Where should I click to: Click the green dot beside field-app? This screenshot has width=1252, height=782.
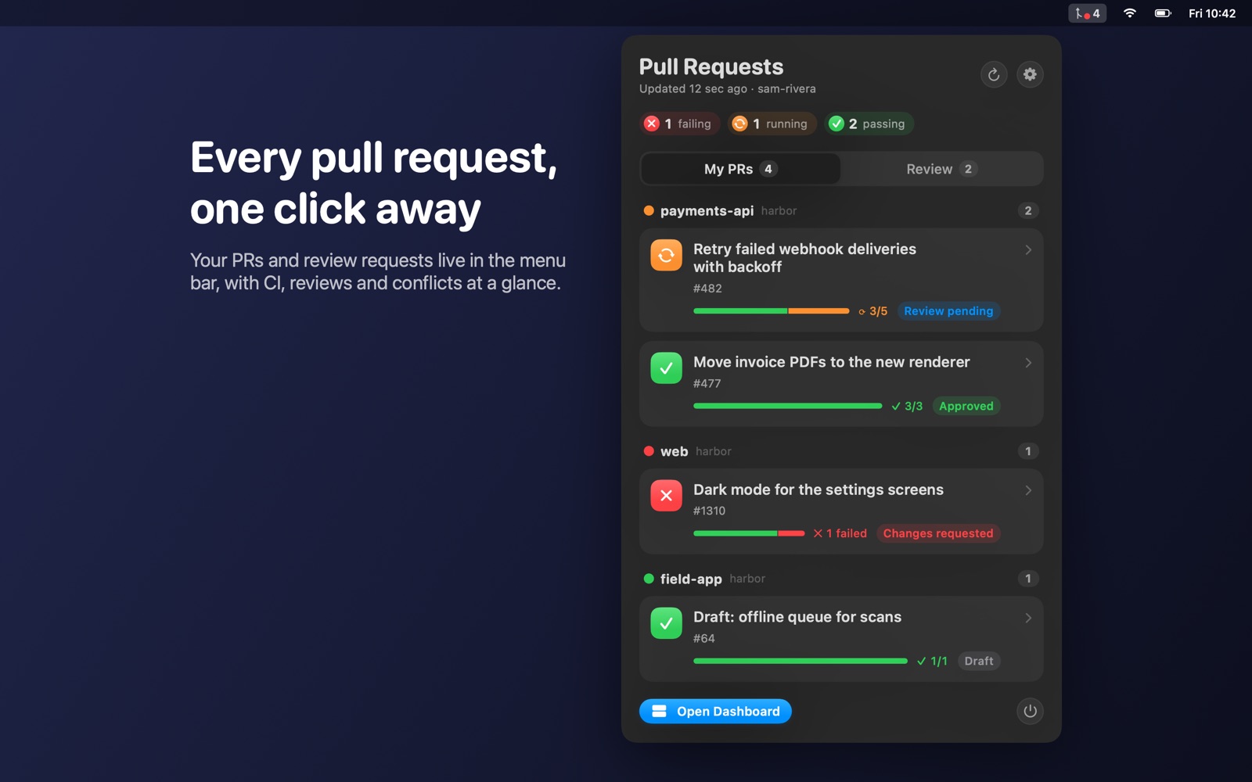pyautogui.click(x=649, y=579)
